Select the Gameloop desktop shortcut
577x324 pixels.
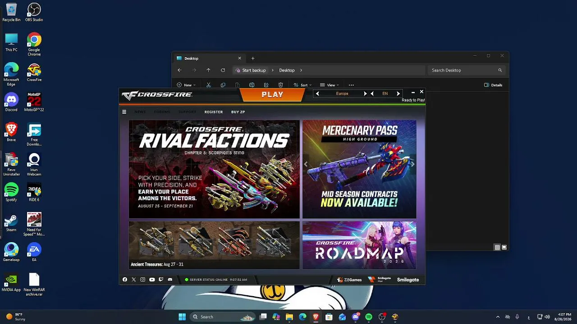pos(11,252)
